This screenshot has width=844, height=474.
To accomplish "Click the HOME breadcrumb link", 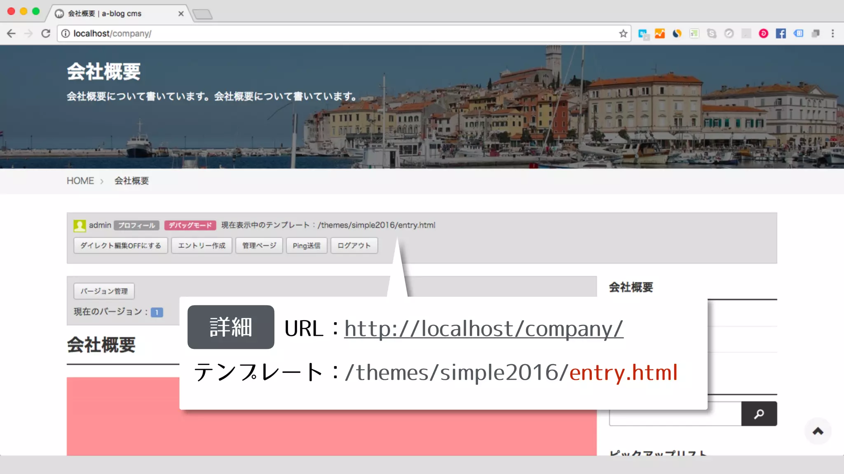I will pyautogui.click(x=80, y=181).
